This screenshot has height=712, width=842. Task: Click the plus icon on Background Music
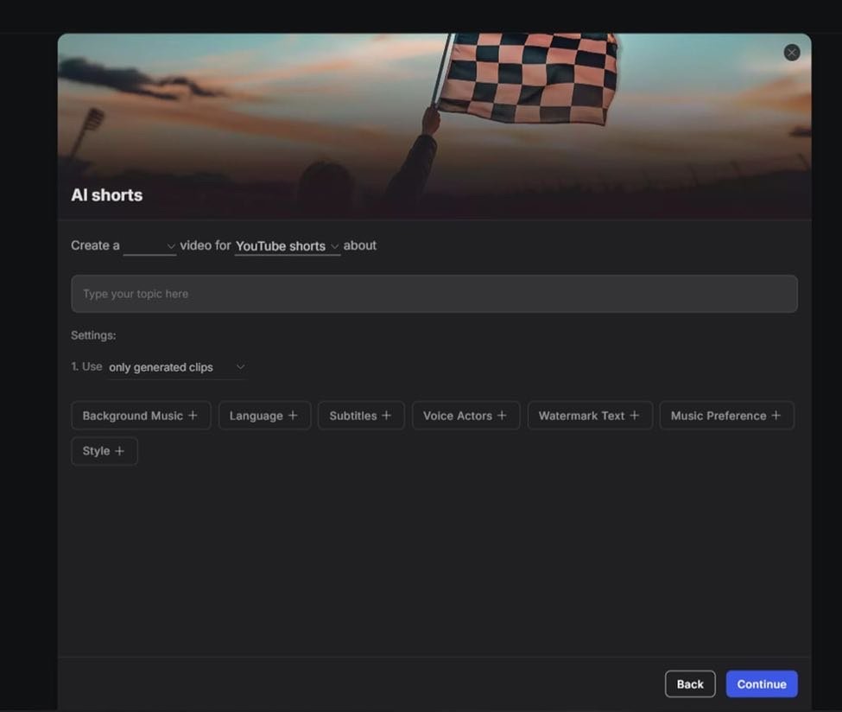click(x=193, y=416)
